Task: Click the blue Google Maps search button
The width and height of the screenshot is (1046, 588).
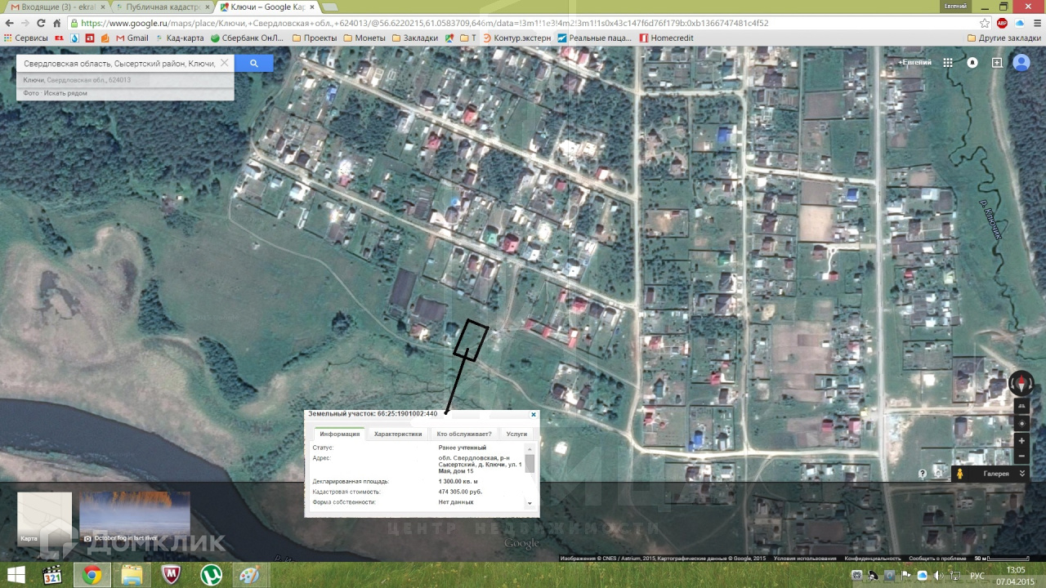Action: (x=253, y=63)
